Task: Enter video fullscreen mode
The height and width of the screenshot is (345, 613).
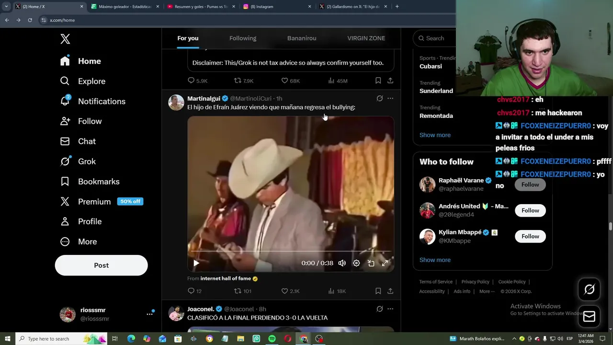Action: click(x=385, y=263)
